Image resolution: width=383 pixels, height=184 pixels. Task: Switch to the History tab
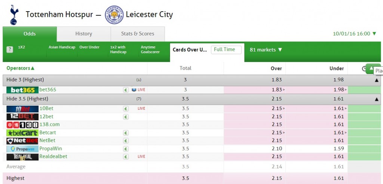[x=83, y=34]
